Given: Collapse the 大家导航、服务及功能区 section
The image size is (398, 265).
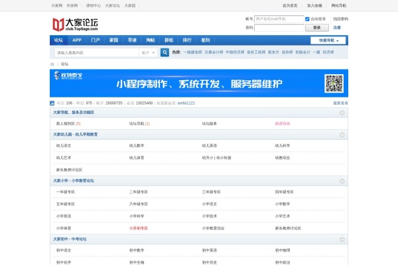Looking at the screenshot, I should coord(342,113).
